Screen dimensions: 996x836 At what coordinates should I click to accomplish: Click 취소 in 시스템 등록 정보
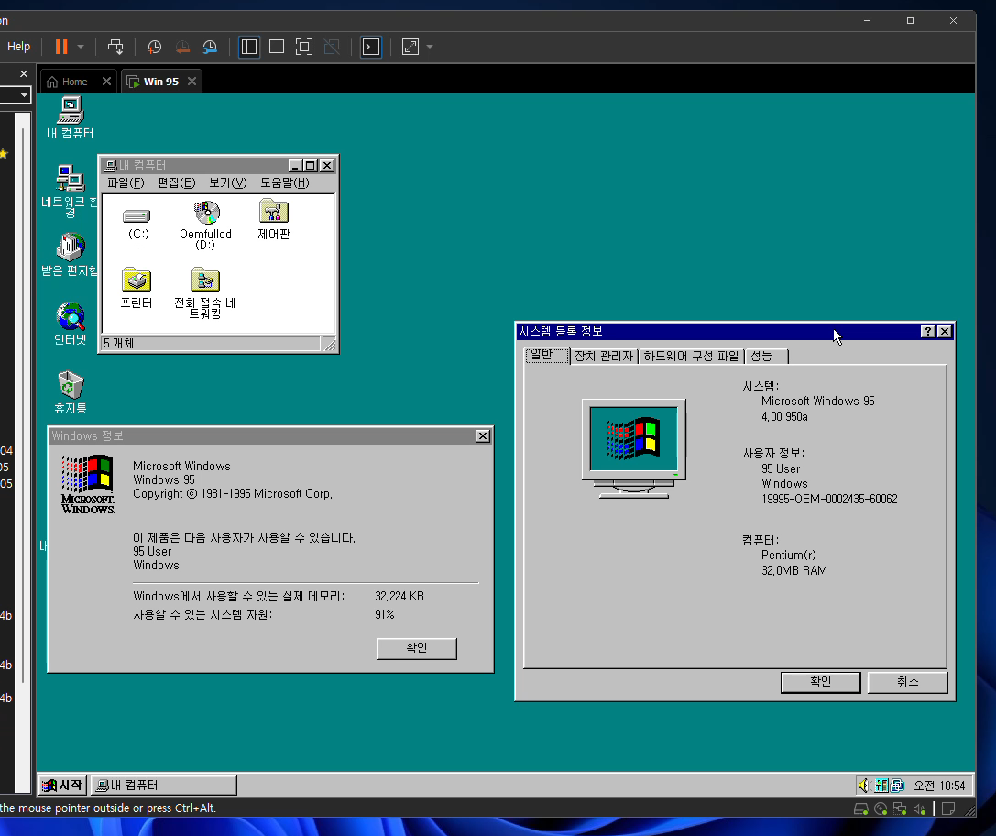pyautogui.click(x=908, y=682)
